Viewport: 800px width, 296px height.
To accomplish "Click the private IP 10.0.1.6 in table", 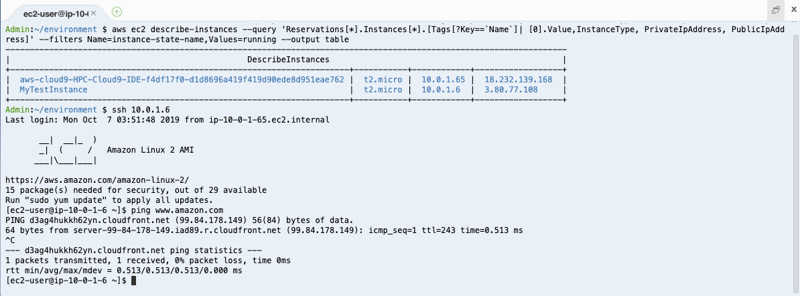I will (441, 90).
